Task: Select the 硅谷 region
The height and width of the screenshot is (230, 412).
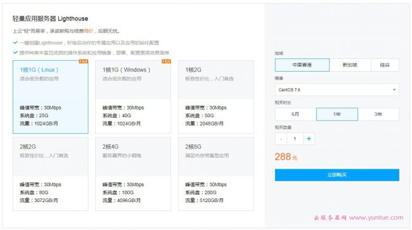Action: point(385,65)
